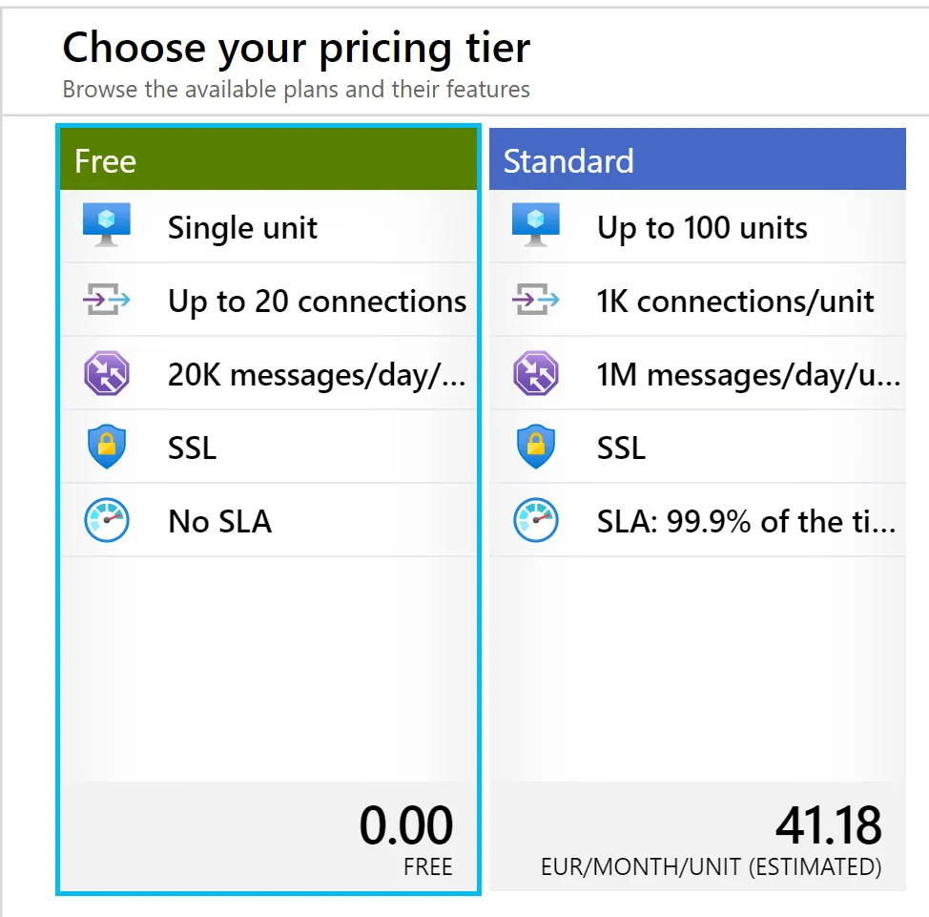Click the Free tier monitor unit icon
Image resolution: width=929 pixels, height=917 pixels.
107,226
